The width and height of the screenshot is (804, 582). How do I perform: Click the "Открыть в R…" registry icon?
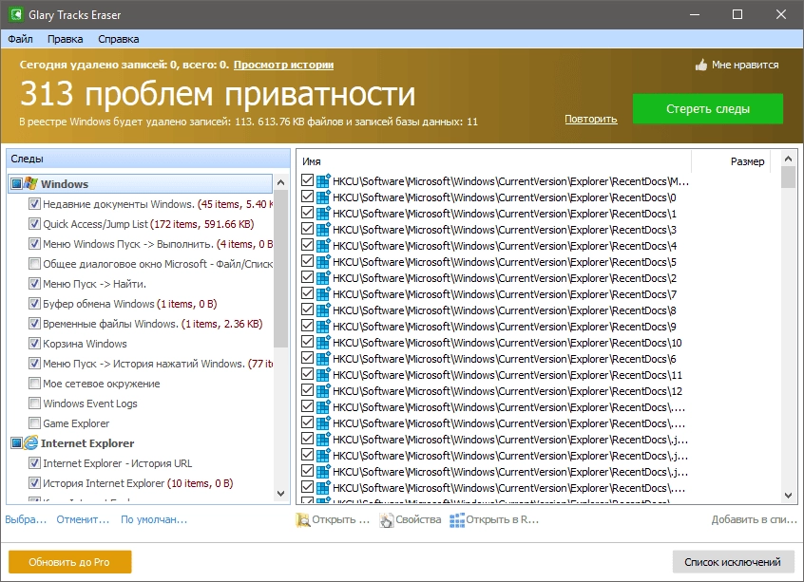[457, 519]
